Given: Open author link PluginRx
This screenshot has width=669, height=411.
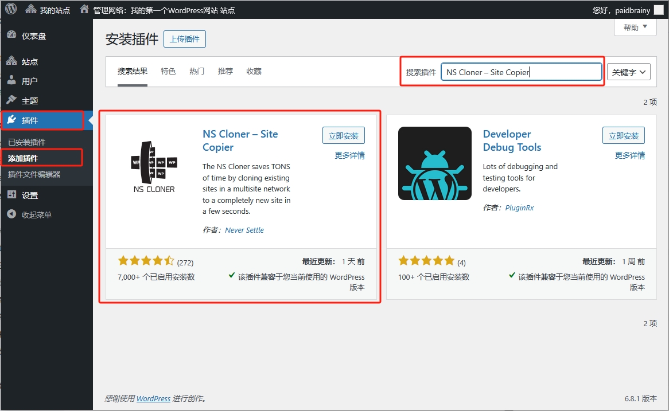Looking at the screenshot, I should pos(520,208).
